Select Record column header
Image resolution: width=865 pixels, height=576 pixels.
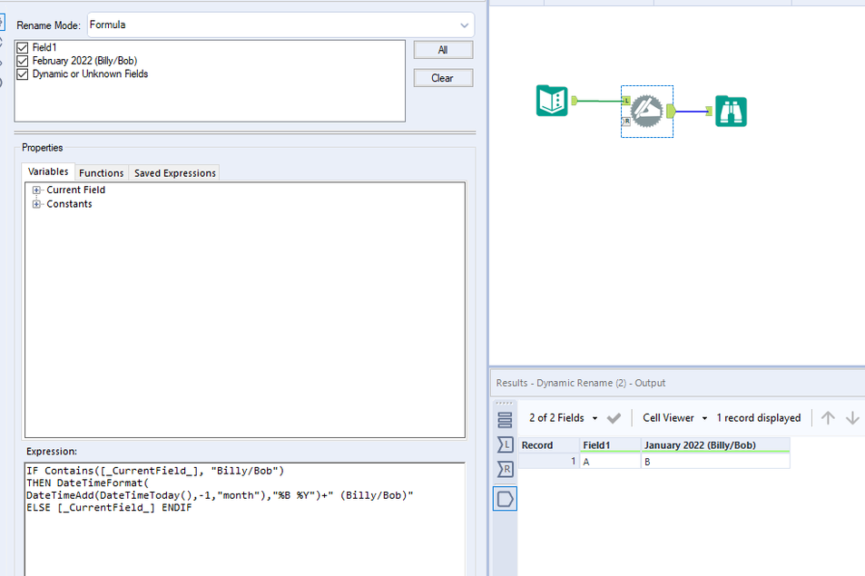tap(548, 444)
